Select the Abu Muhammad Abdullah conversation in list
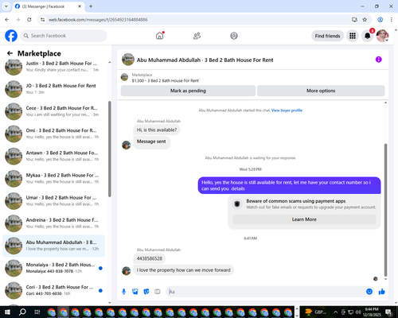The image size is (398, 318). [54, 246]
